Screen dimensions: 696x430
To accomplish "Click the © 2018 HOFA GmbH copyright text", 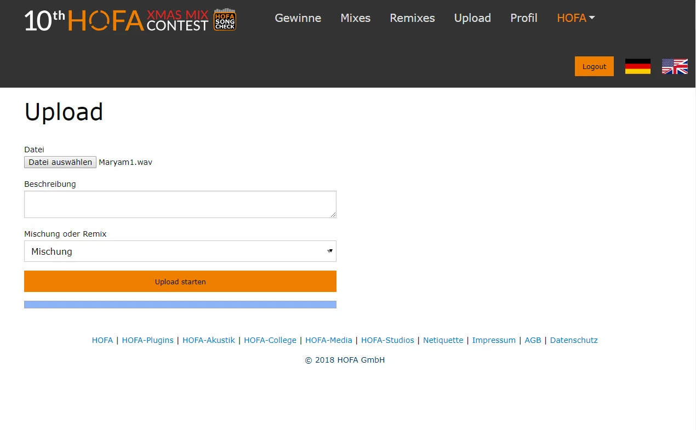I will point(345,360).
